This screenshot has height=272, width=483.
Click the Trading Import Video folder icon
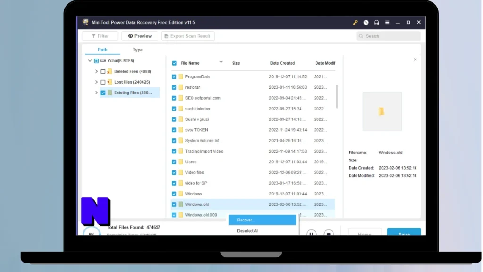click(x=181, y=151)
